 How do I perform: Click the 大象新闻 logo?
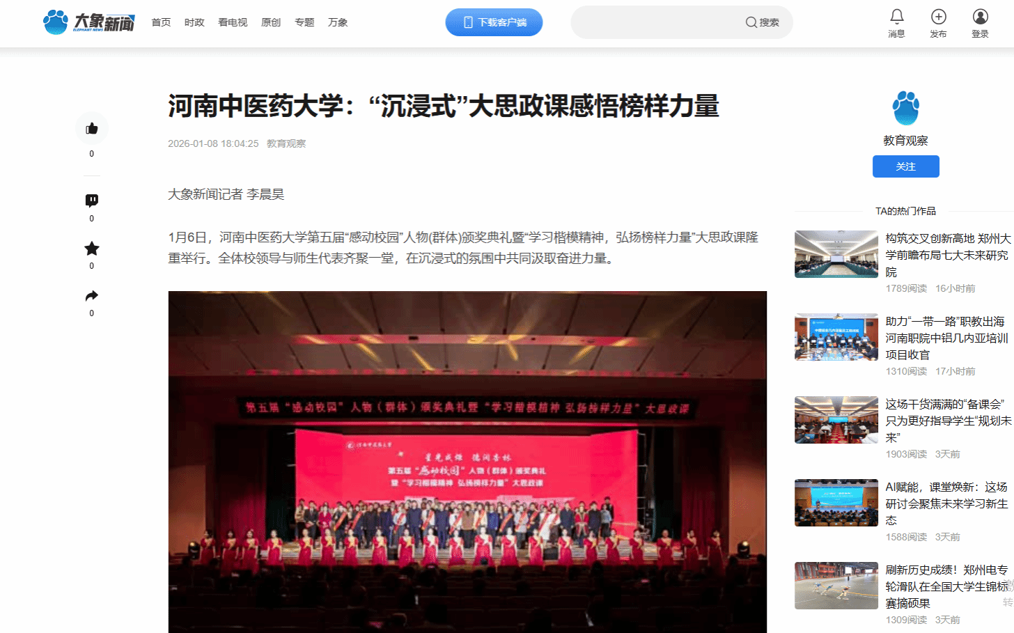click(88, 22)
